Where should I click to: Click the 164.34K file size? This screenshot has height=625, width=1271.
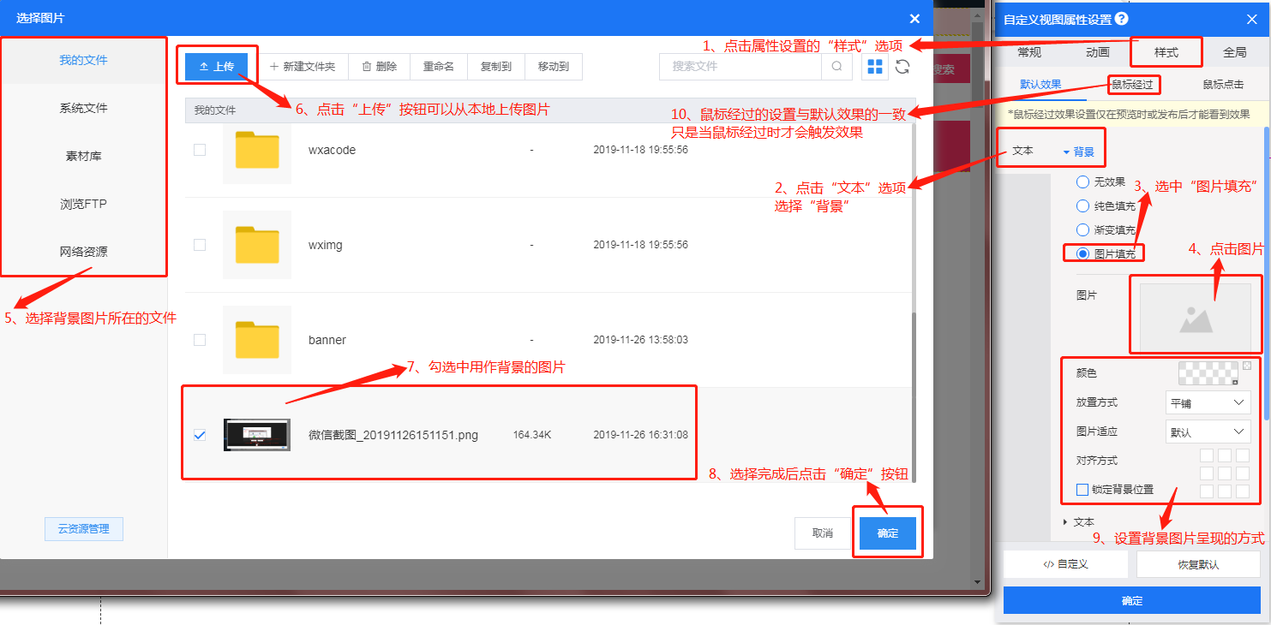point(532,435)
